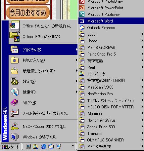Screen dimensions: 144x151
Task: Expand the 検索(F) submenu arrow
Action: [76, 92]
